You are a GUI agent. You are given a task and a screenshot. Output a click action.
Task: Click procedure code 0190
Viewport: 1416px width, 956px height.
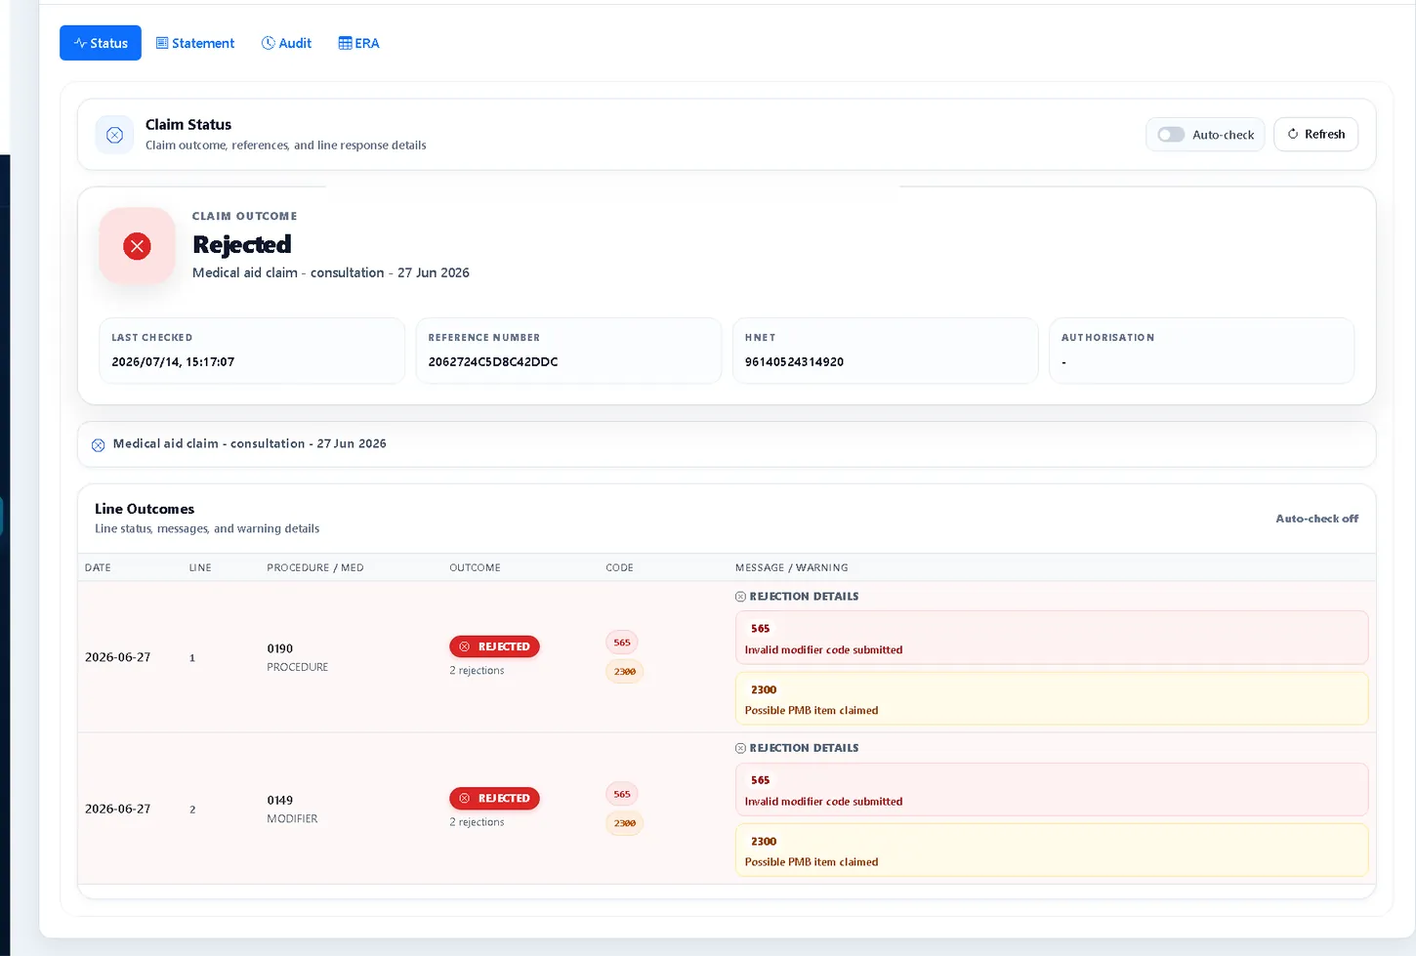pos(280,648)
